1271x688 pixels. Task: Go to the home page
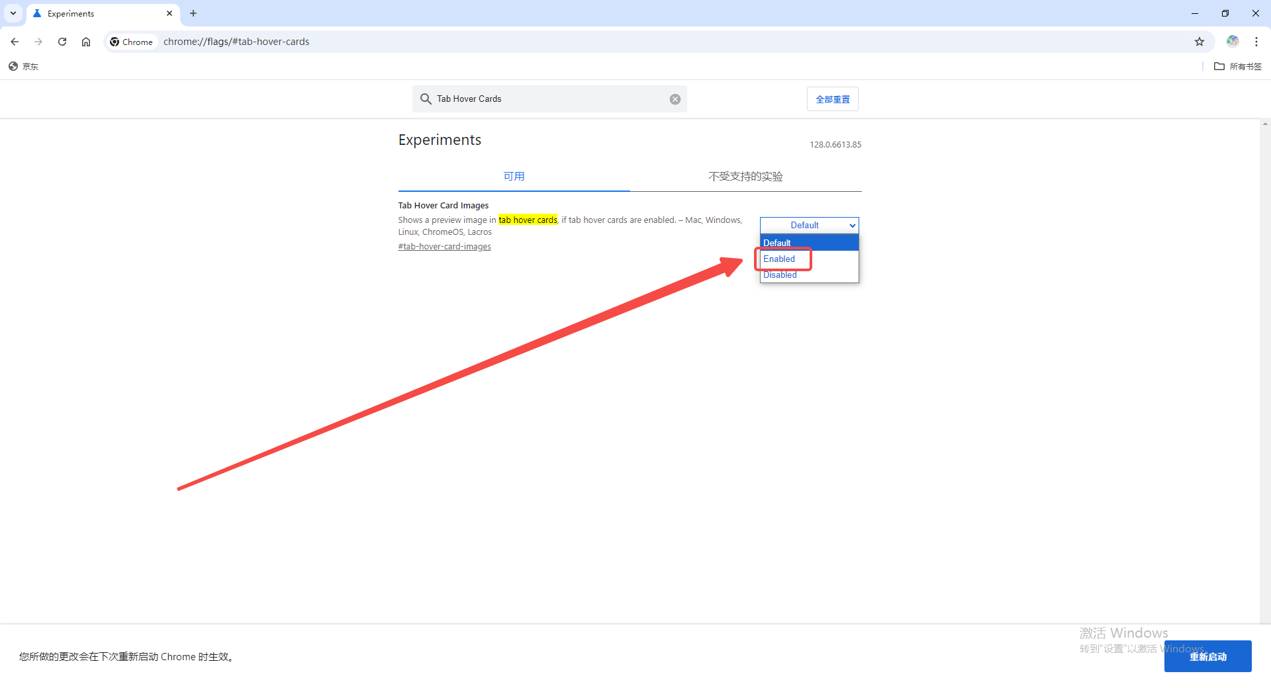pos(86,42)
